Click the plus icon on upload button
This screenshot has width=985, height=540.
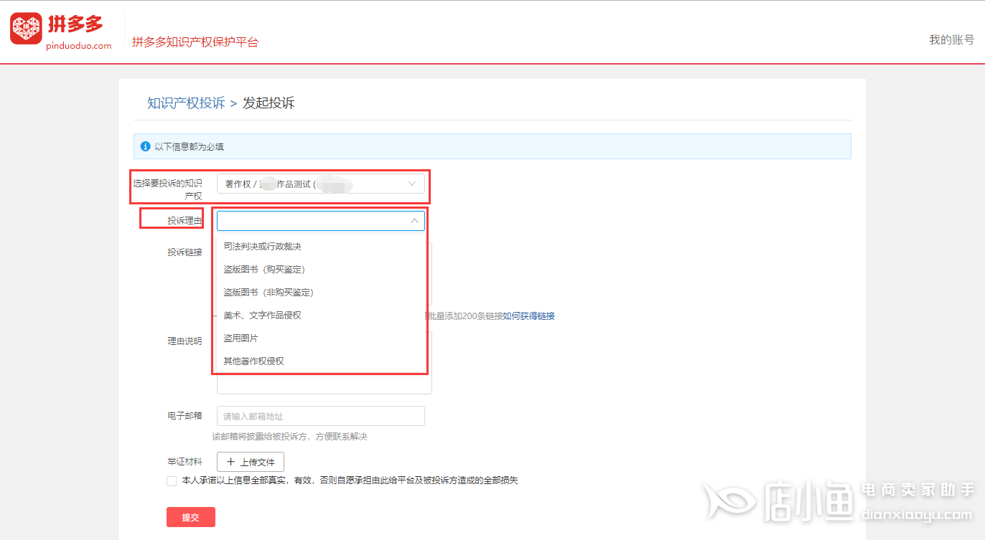click(230, 462)
